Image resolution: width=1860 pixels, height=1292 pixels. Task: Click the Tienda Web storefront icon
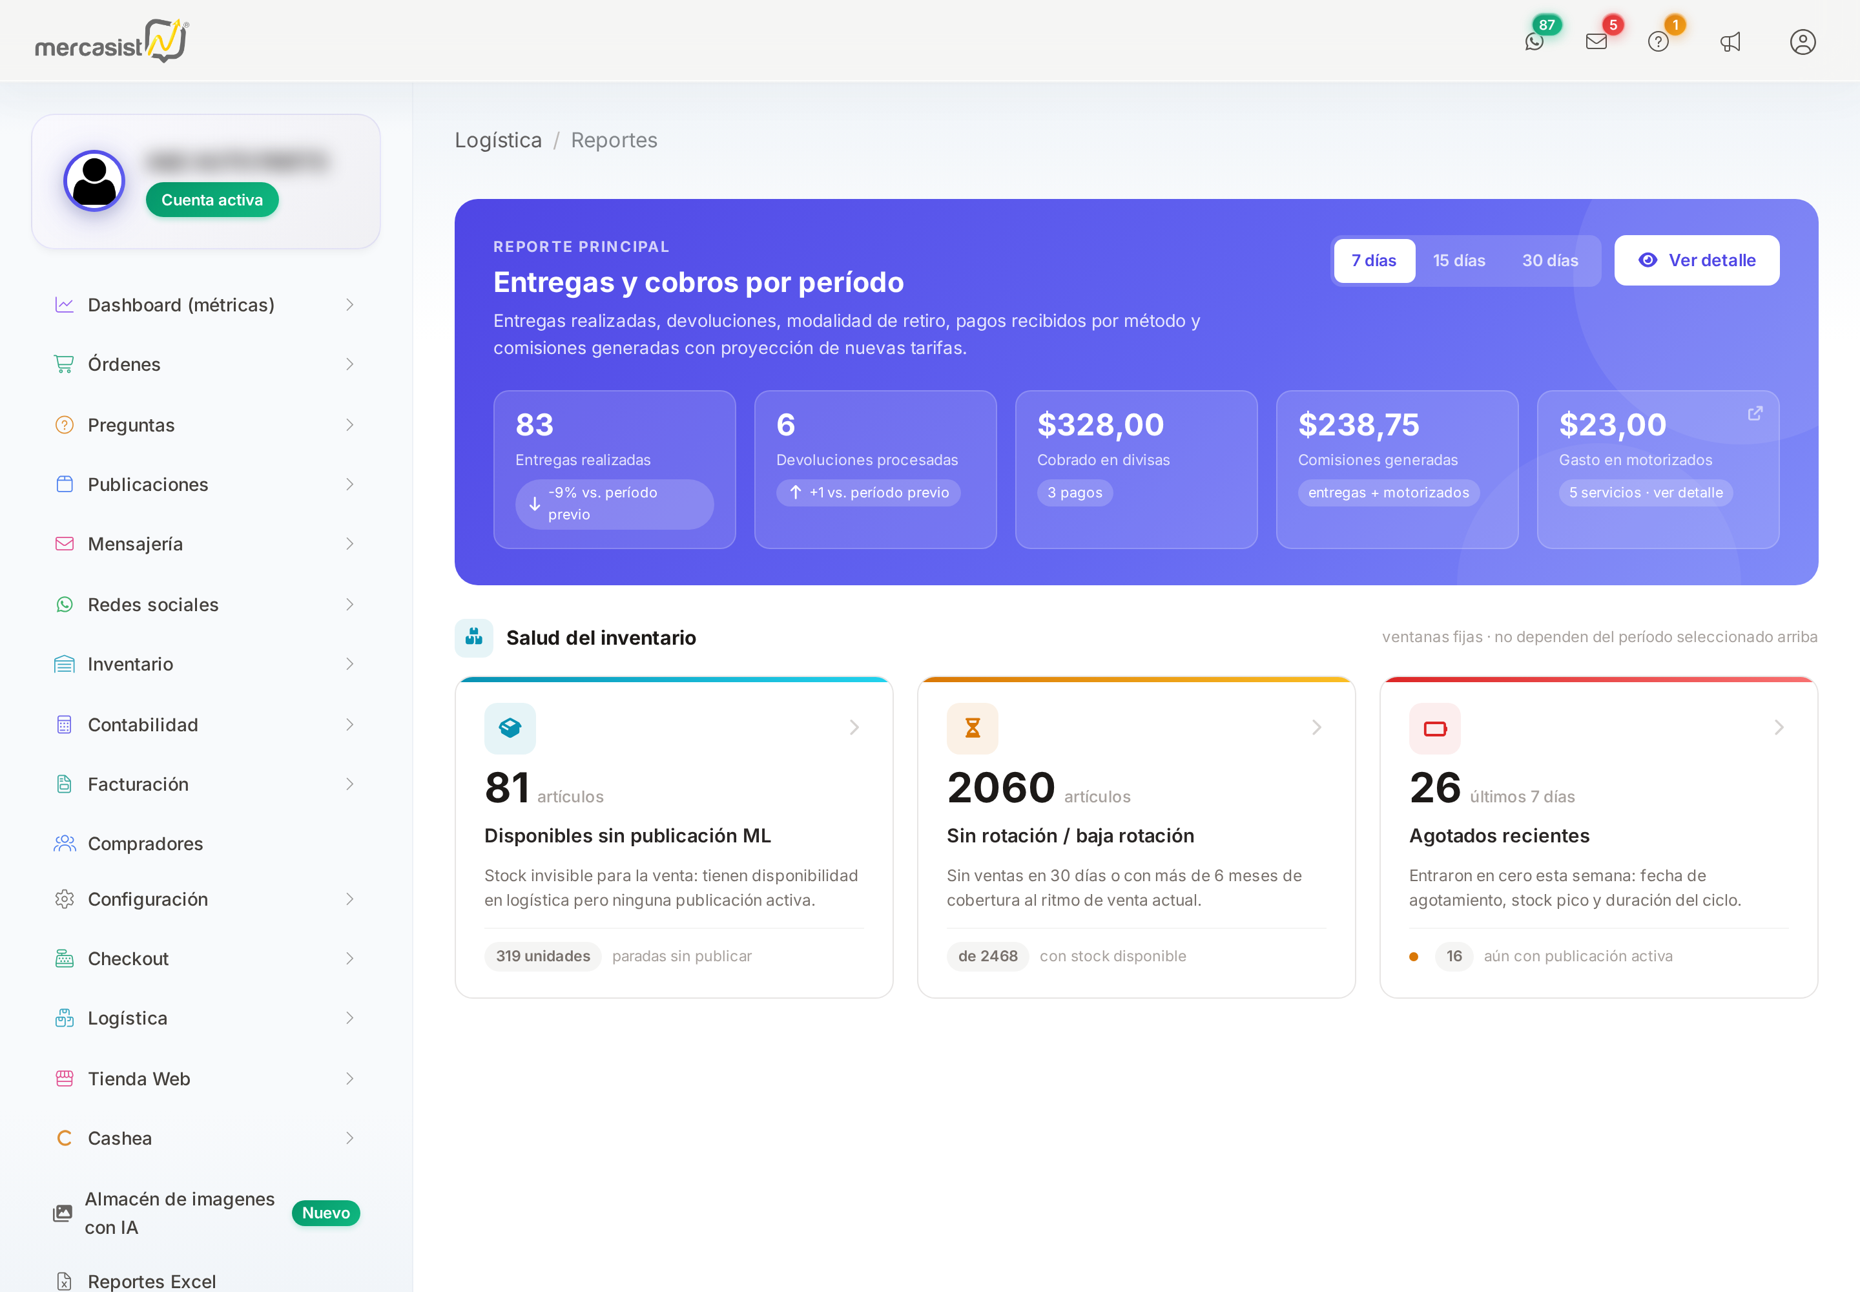click(64, 1078)
